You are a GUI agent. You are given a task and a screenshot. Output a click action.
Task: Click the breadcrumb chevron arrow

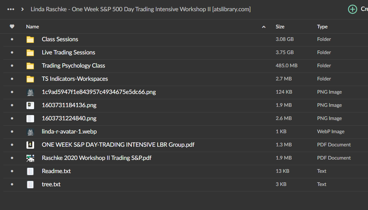[22, 9]
